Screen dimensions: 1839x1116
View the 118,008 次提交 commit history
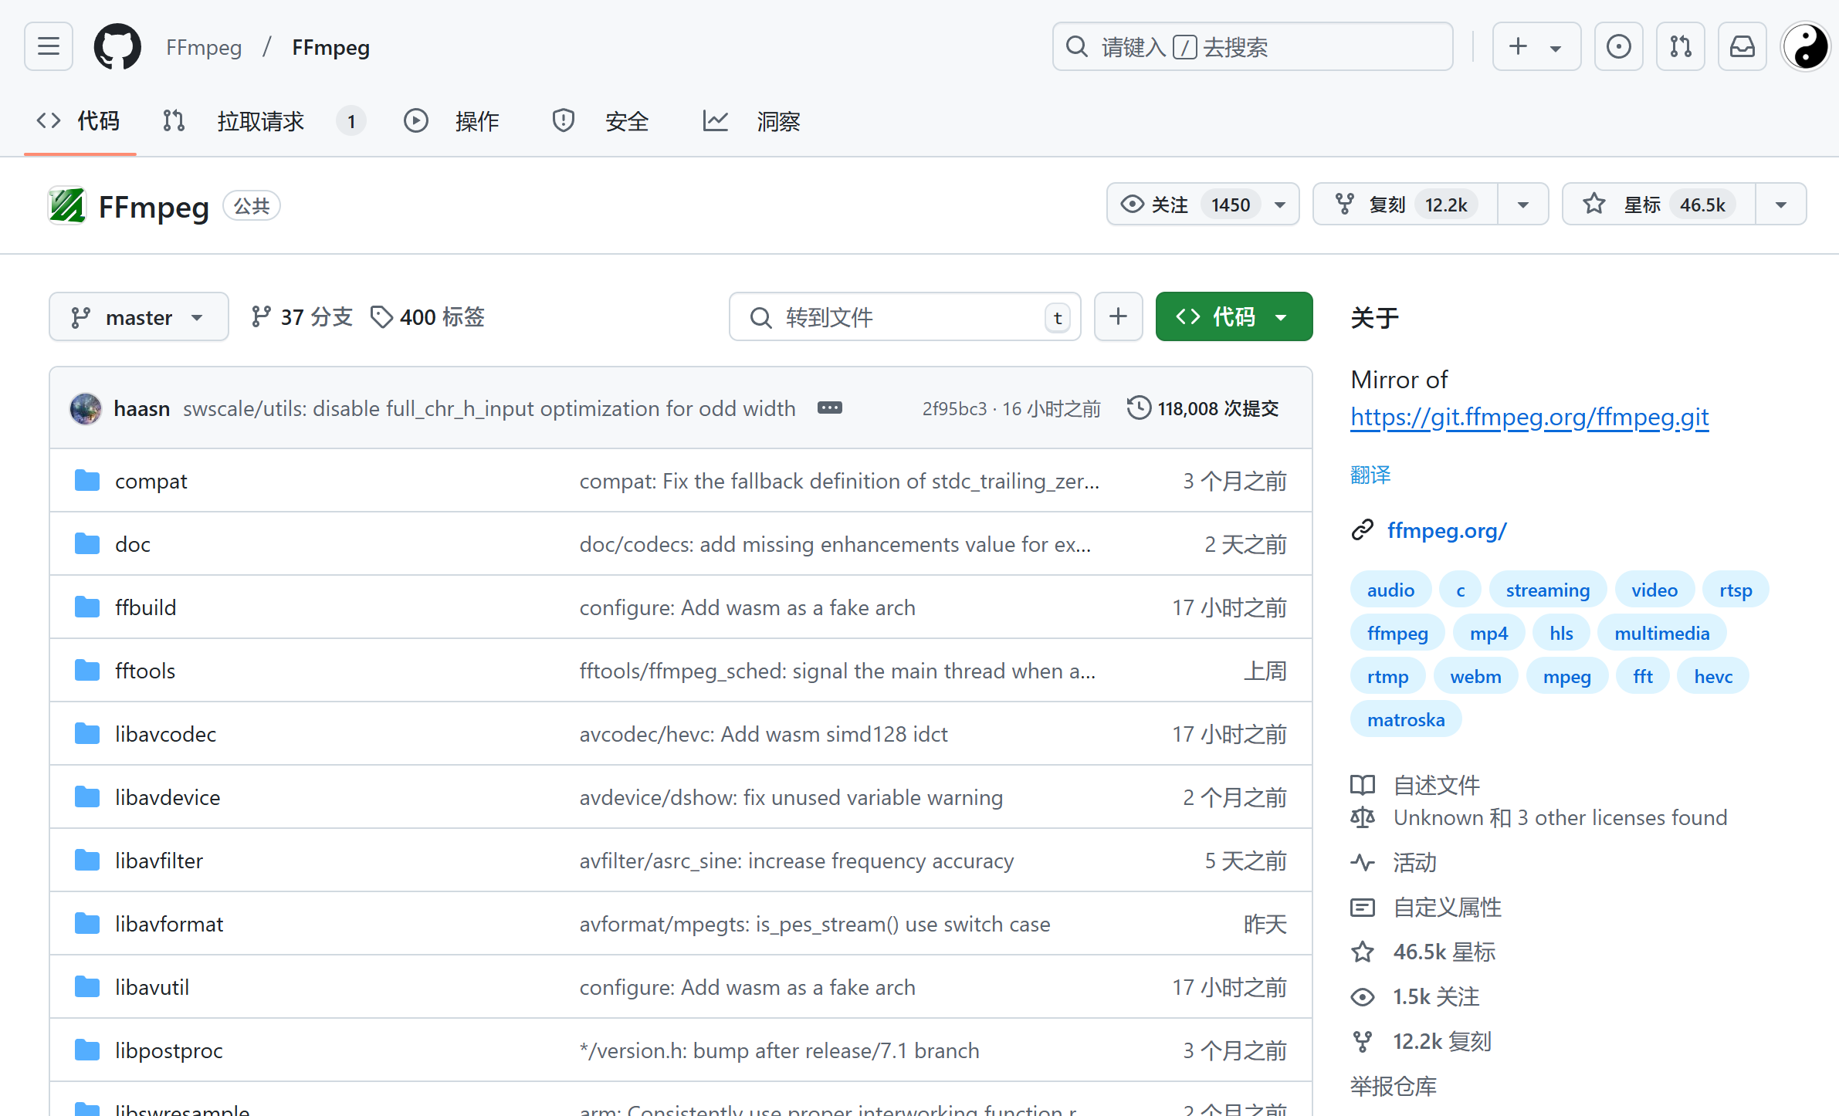[1203, 408]
